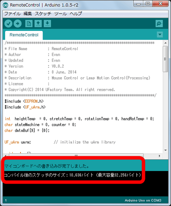Click the compiled sketch size console message
This screenshot has width=171, height=206.
pyautogui.click(x=73, y=175)
